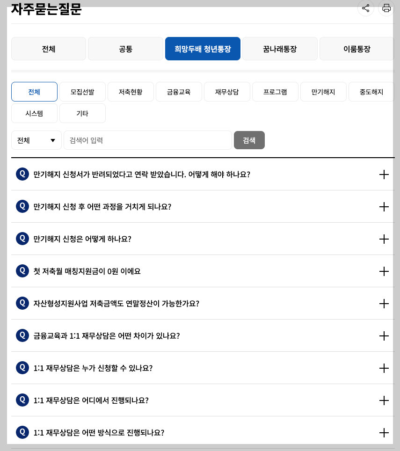This screenshot has height=451, width=400.
Task: Expand plus for 만기해지 신청 후 어떤 과정 question
Action: pyautogui.click(x=384, y=206)
